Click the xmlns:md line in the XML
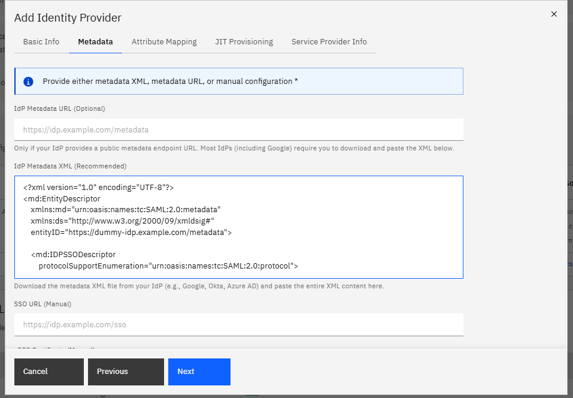Viewport: 573px width, 398px height. 126,210
